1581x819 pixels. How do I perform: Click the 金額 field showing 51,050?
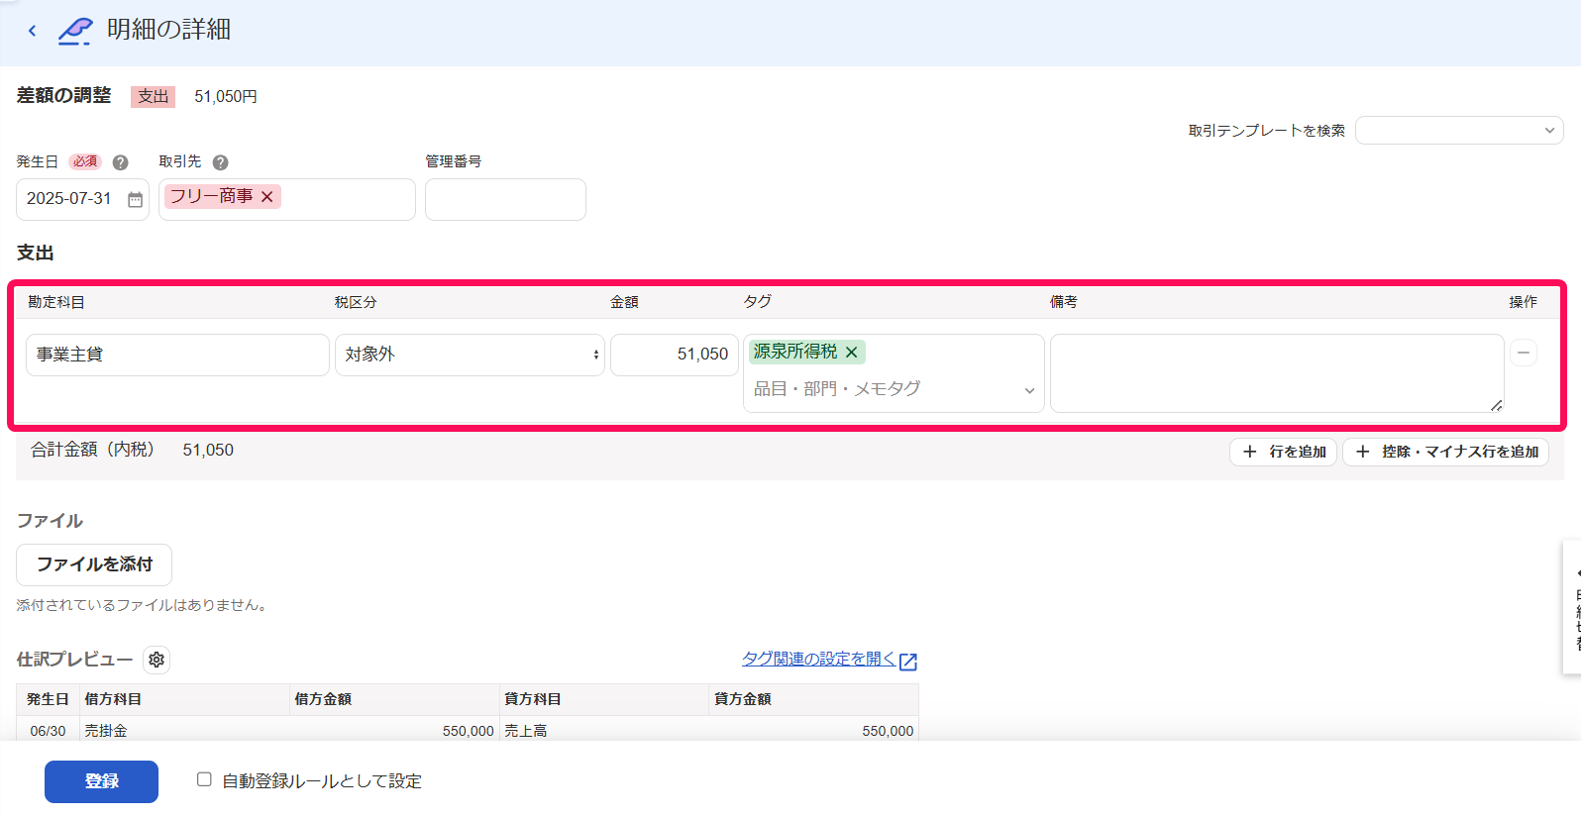675,355
